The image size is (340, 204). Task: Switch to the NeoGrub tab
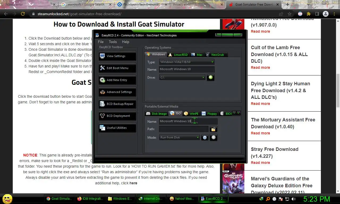pos(216,55)
